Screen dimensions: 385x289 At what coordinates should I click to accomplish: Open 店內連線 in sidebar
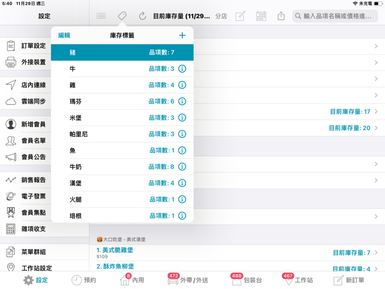coord(26,85)
